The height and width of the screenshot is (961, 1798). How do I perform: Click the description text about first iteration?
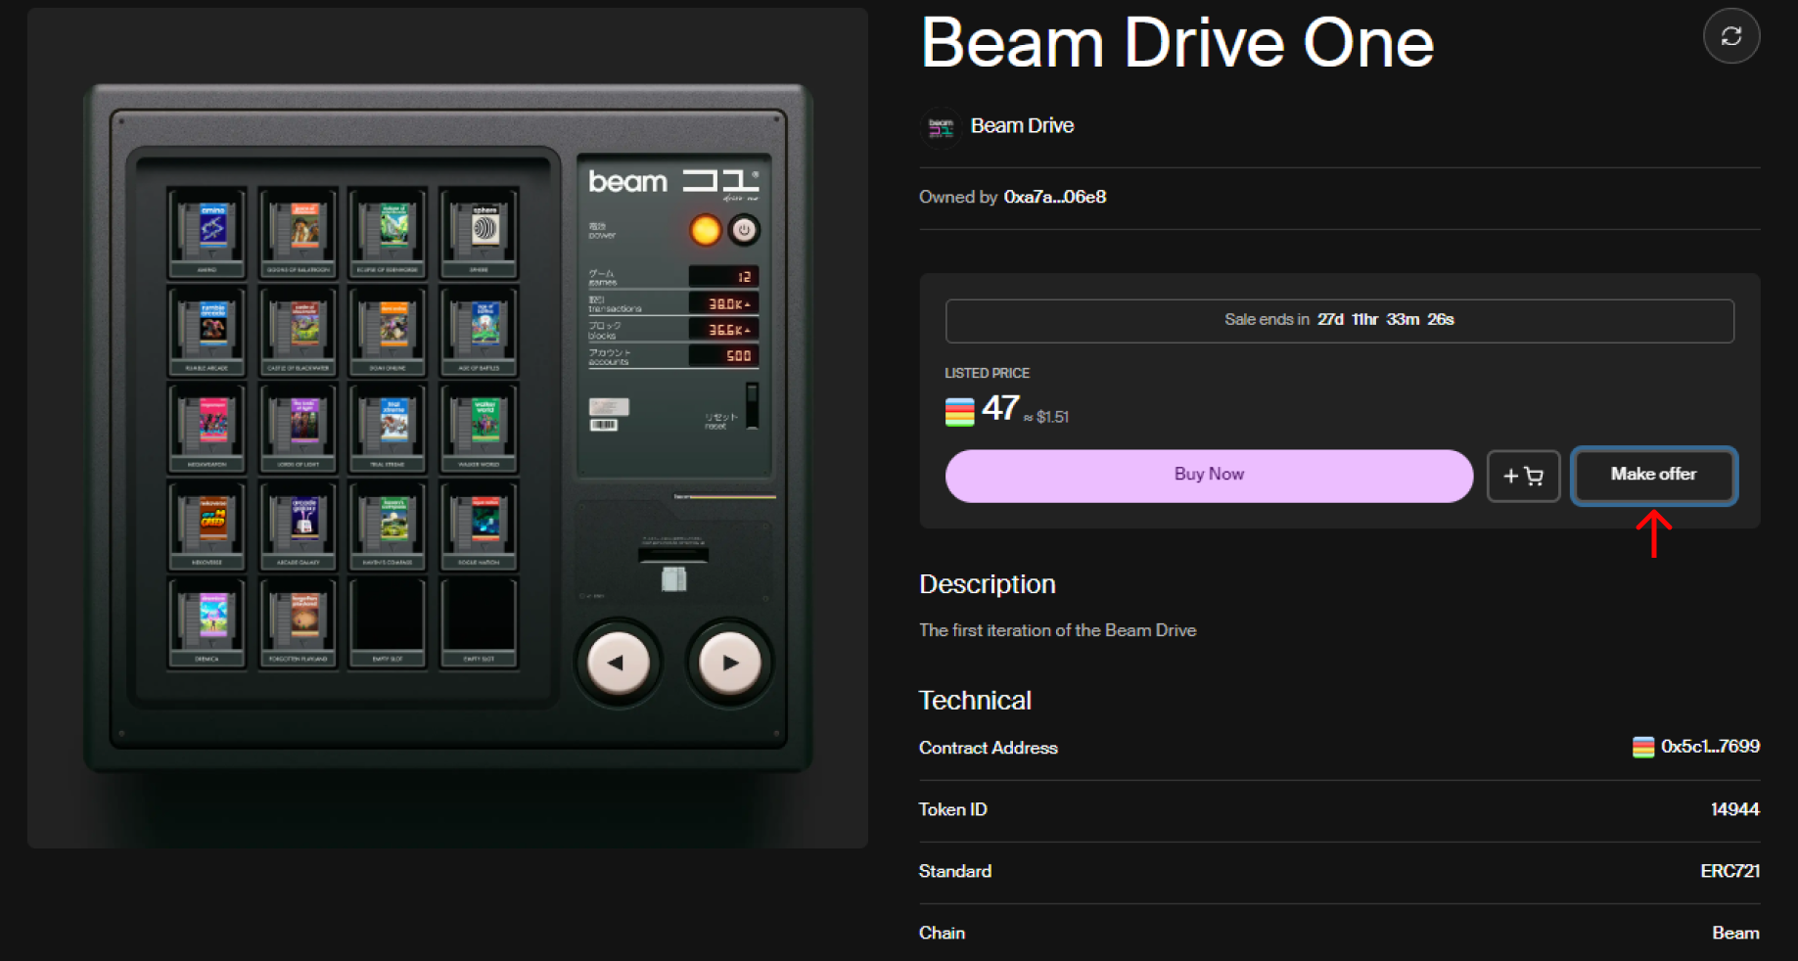(1057, 630)
